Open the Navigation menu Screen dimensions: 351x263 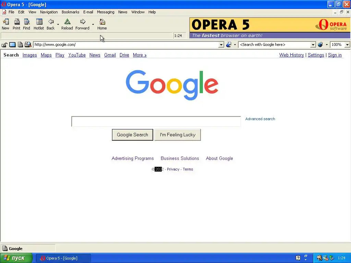[49, 12]
